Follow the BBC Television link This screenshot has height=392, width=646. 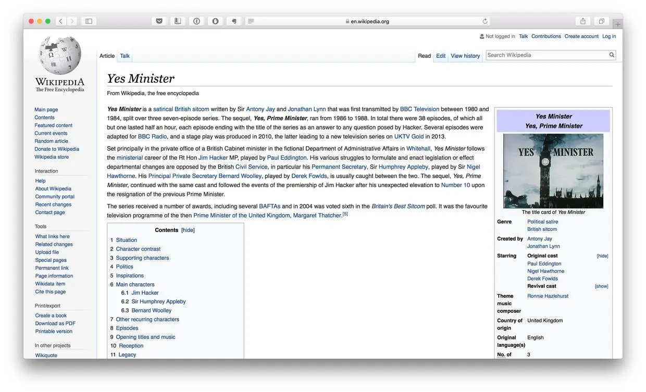tap(419, 109)
